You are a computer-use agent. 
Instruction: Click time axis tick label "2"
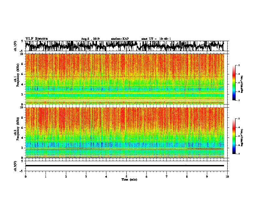66,177
